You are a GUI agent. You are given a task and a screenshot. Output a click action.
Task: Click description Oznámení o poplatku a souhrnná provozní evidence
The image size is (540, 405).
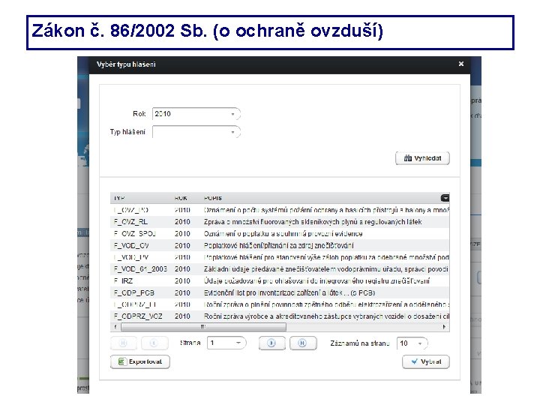pos(283,233)
